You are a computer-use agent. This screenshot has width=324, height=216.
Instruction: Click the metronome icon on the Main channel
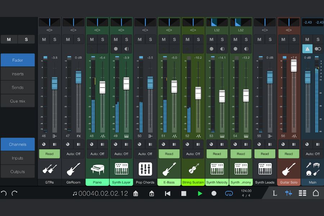[x=307, y=49]
